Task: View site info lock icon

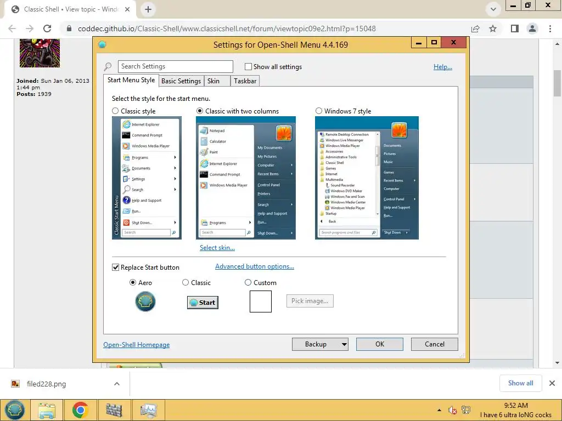Action: point(69,29)
